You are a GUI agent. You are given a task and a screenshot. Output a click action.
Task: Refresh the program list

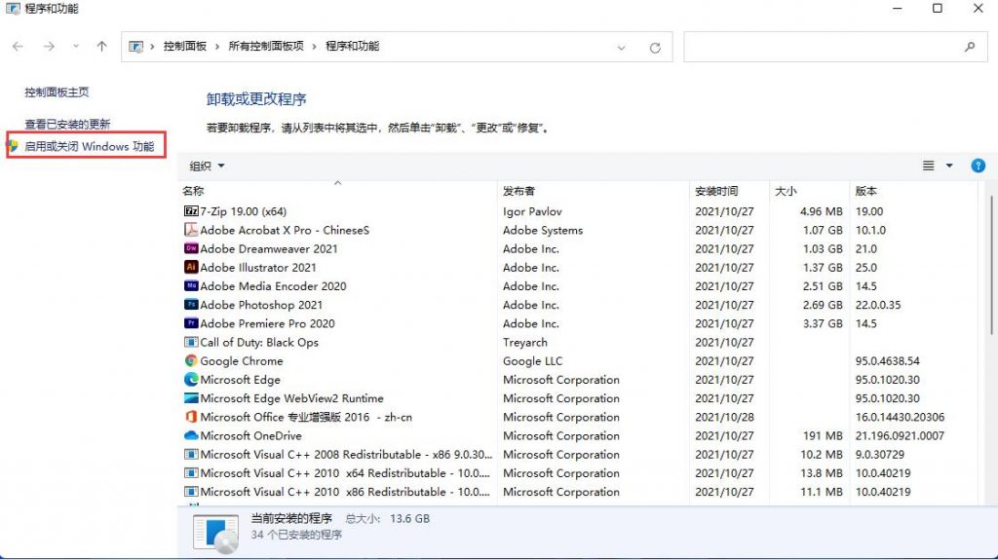click(x=655, y=48)
